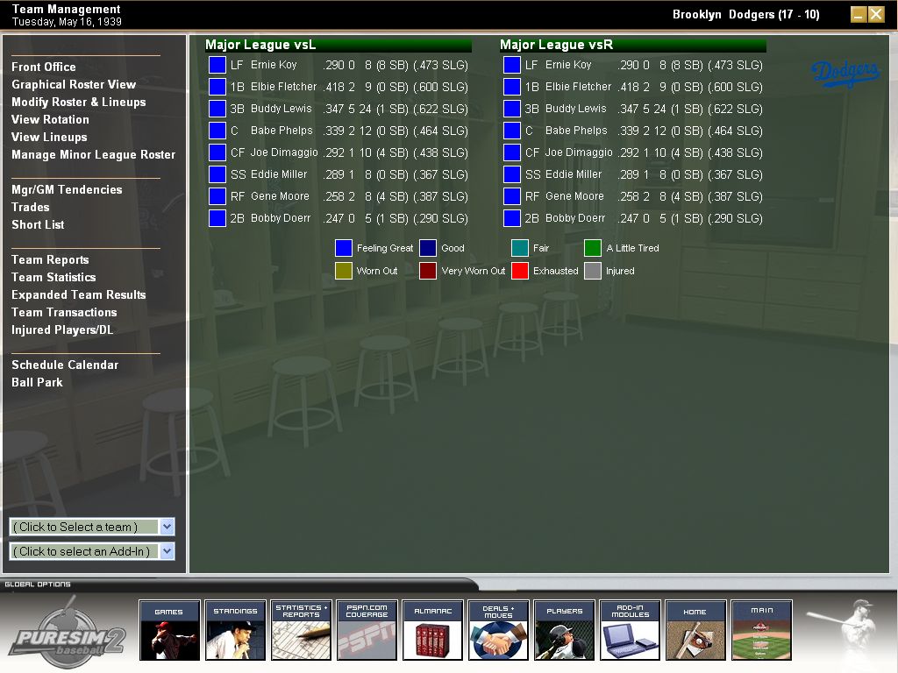This screenshot has width=898, height=673.
Task: Expand the Click to select an Add-In dropdown
Action: 167,551
